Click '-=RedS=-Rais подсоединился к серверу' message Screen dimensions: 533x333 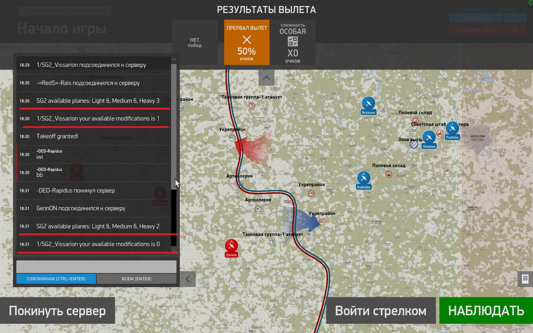(x=94, y=83)
